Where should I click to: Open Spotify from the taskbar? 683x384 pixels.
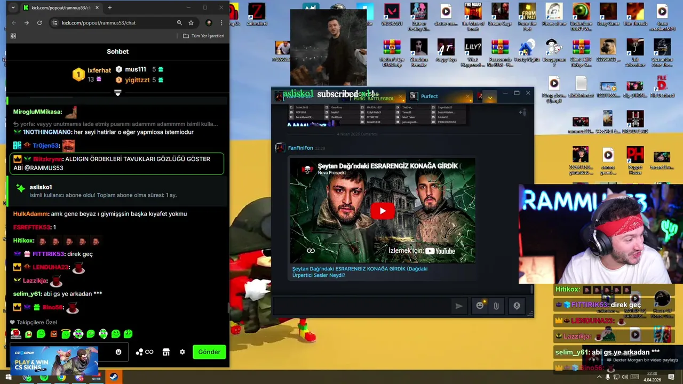tap(44, 378)
